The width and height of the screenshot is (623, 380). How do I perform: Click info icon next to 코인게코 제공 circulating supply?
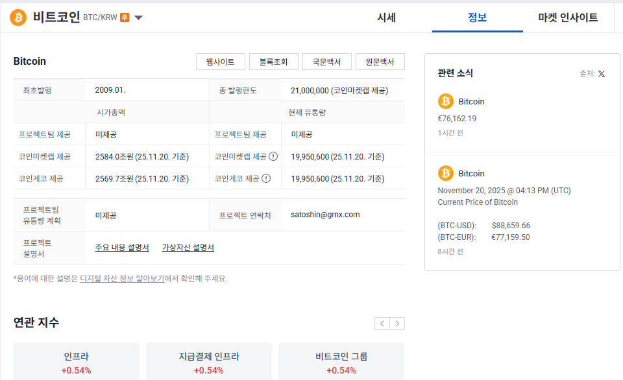pos(266,179)
